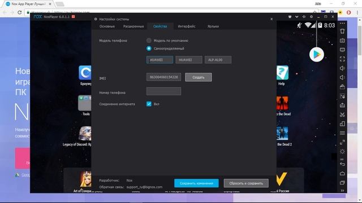Expand the titlebar down-arrow menu
362x203 pixels.
click(296, 17)
